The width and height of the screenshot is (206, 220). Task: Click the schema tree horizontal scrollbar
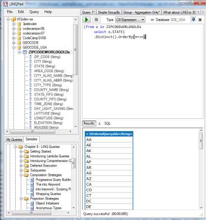click(39, 132)
